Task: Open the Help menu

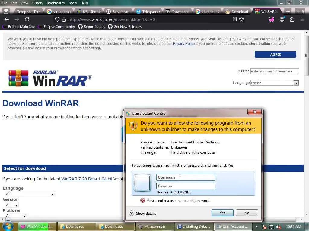Action: pos(84,3)
